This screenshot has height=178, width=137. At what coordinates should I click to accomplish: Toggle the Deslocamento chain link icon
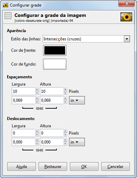[40, 150]
